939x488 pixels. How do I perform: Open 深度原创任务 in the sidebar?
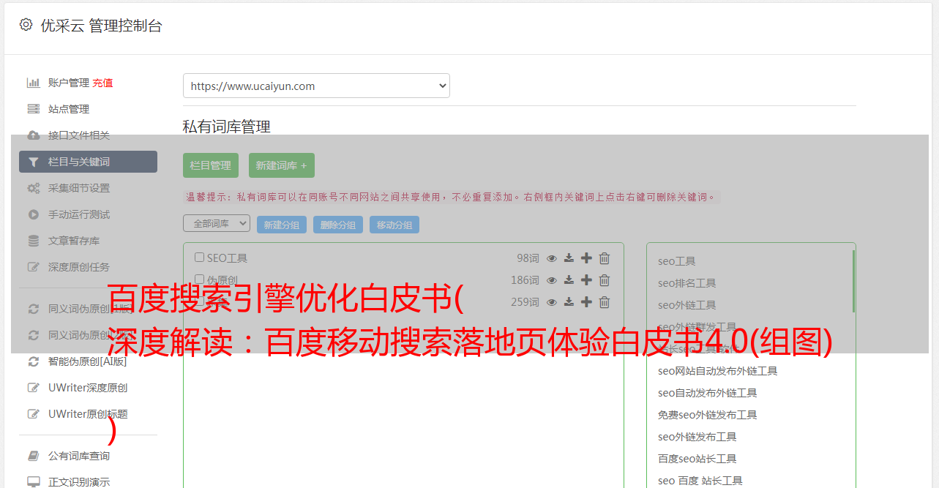click(79, 267)
